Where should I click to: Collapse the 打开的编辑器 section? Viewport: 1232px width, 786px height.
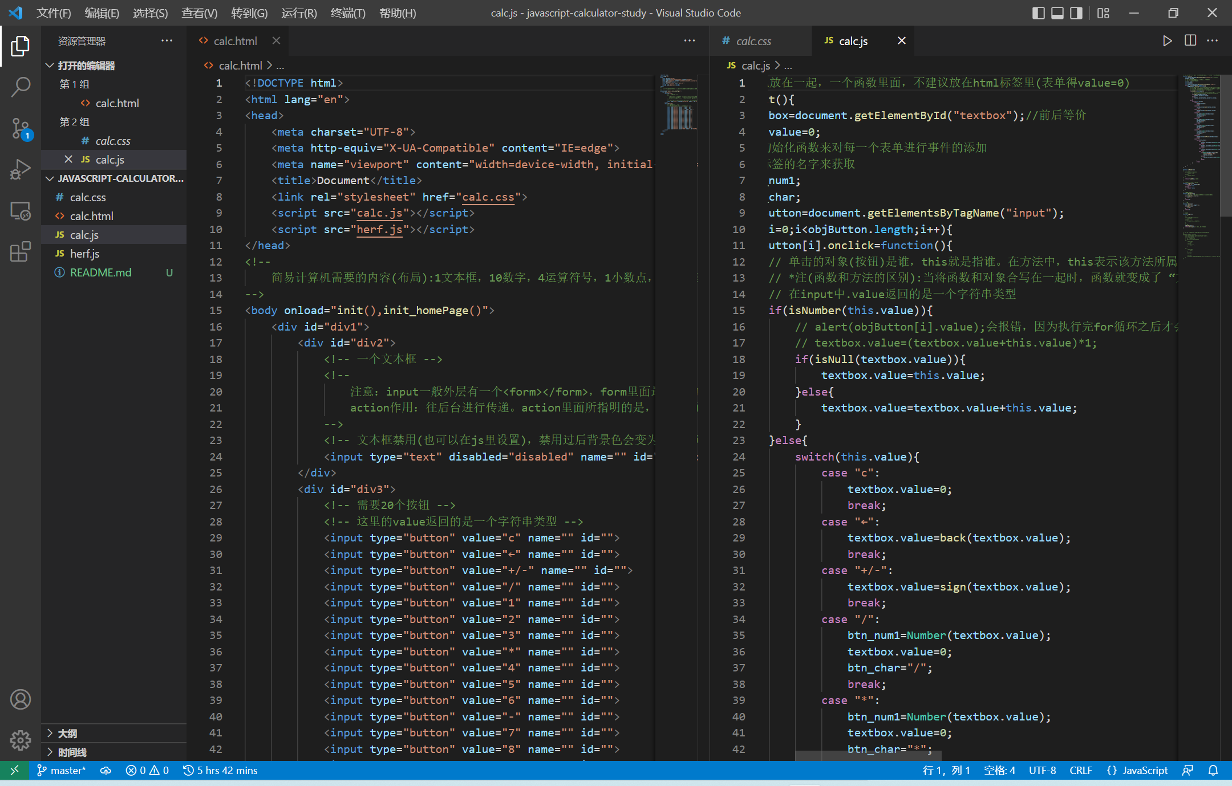click(114, 66)
